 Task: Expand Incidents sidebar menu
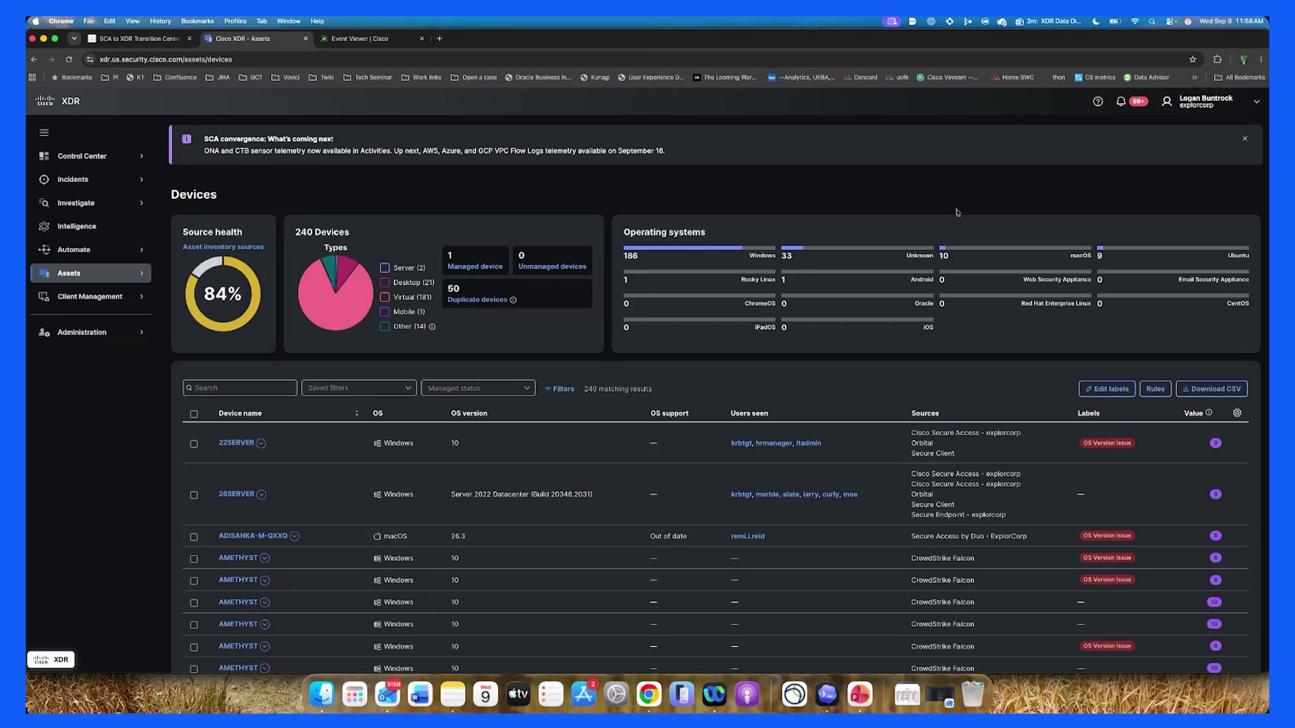click(91, 179)
